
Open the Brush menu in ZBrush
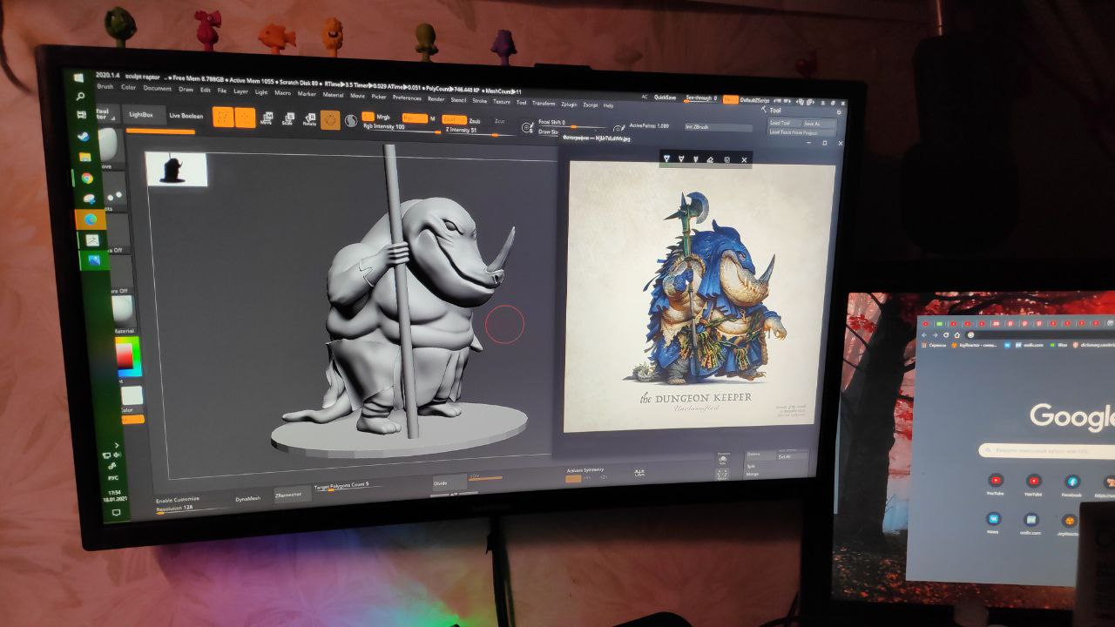tap(105, 87)
